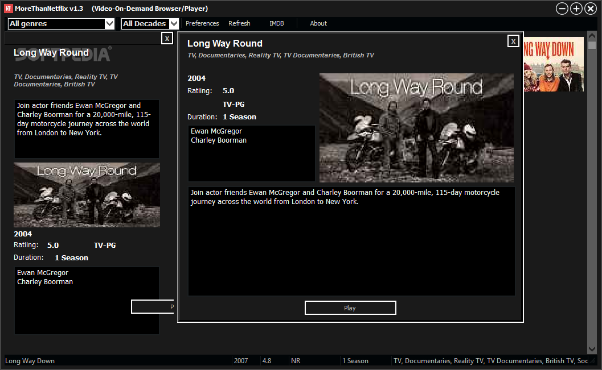The height and width of the screenshot is (370, 602).
Task: Click 1 Season in the status bar
Action: pos(355,361)
